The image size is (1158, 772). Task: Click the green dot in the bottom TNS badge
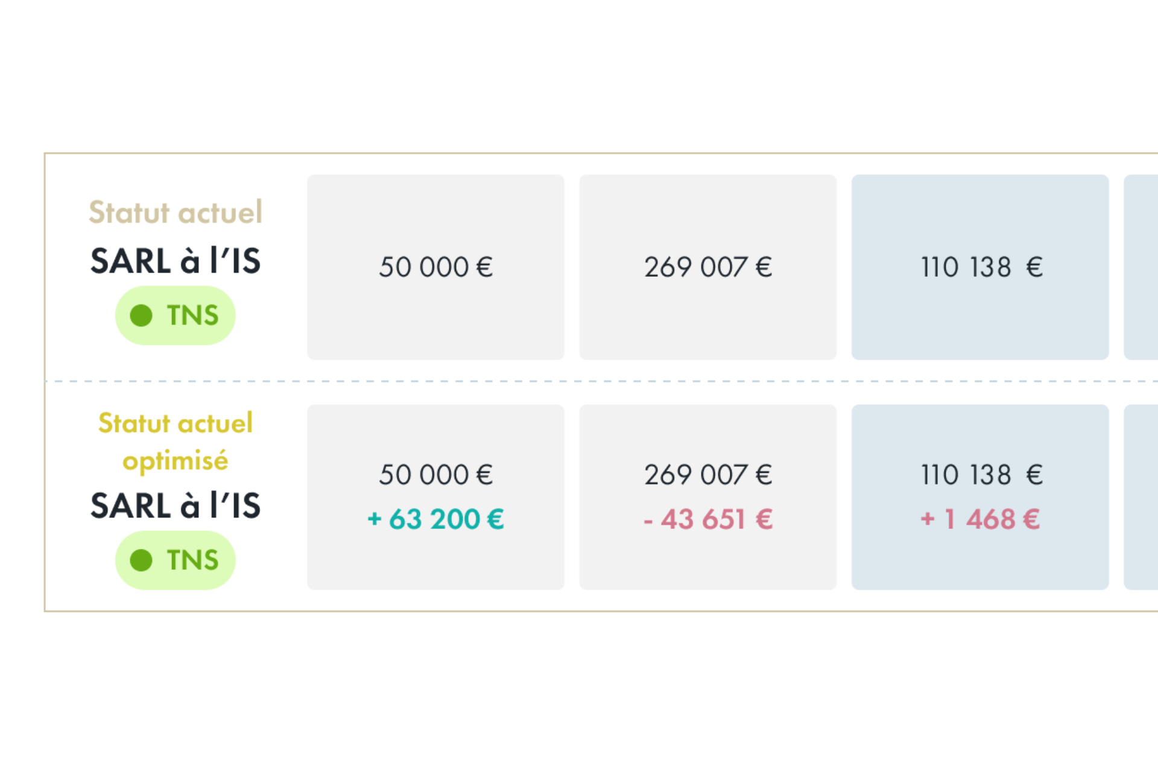141,560
